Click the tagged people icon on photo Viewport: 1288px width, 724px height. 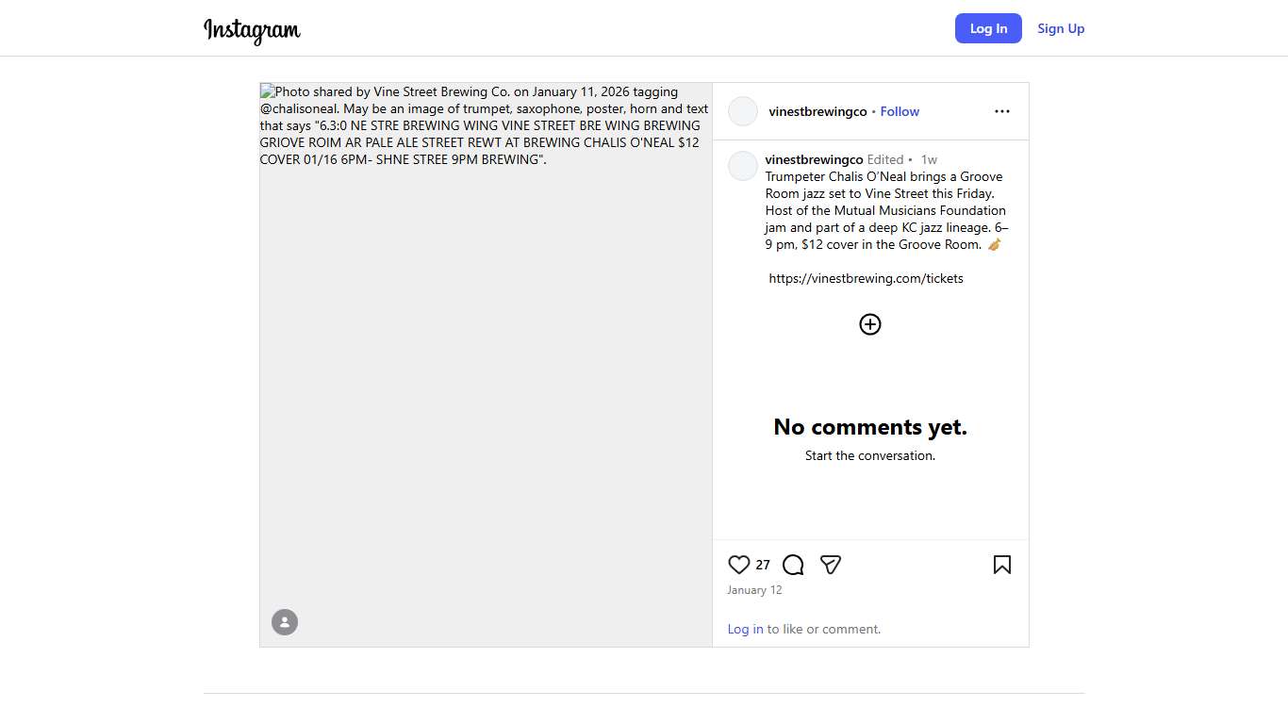(x=285, y=622)
